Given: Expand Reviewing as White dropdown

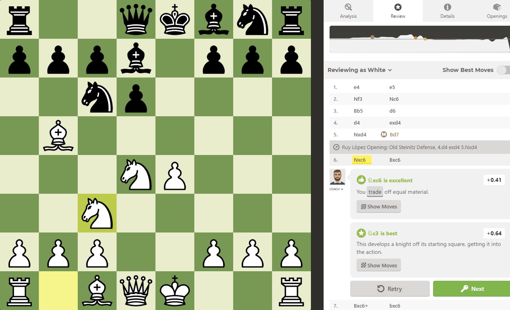Looking at the screenshot, I should point(360,70).
